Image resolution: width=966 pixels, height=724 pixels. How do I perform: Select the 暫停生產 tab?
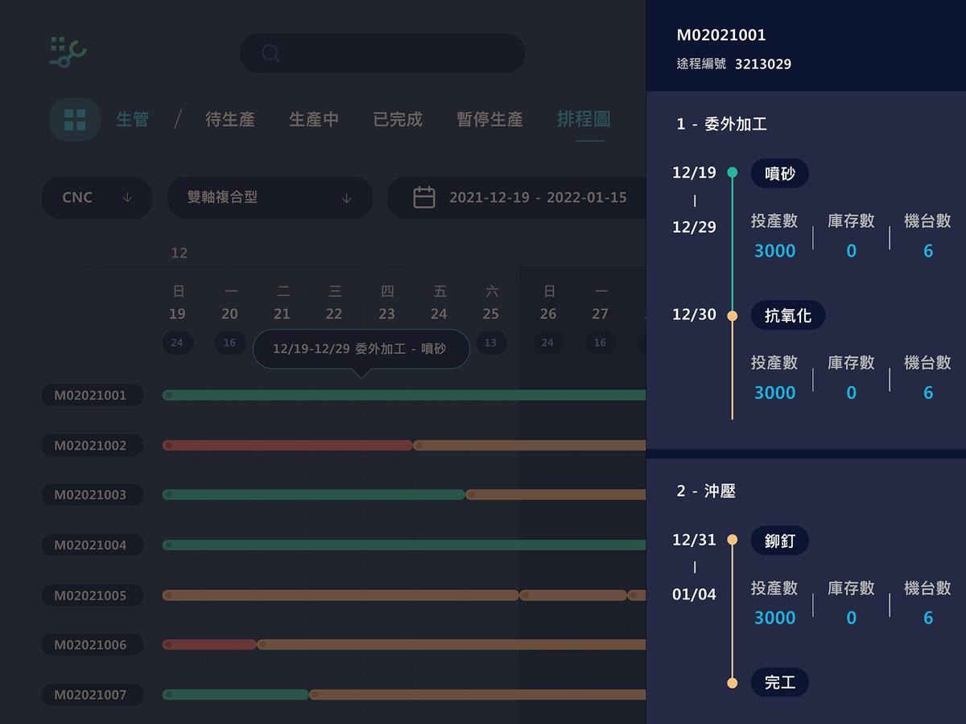tap(489, 119)
